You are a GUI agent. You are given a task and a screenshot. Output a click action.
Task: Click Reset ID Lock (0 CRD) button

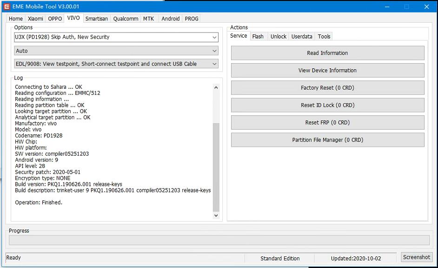point(328,105)
